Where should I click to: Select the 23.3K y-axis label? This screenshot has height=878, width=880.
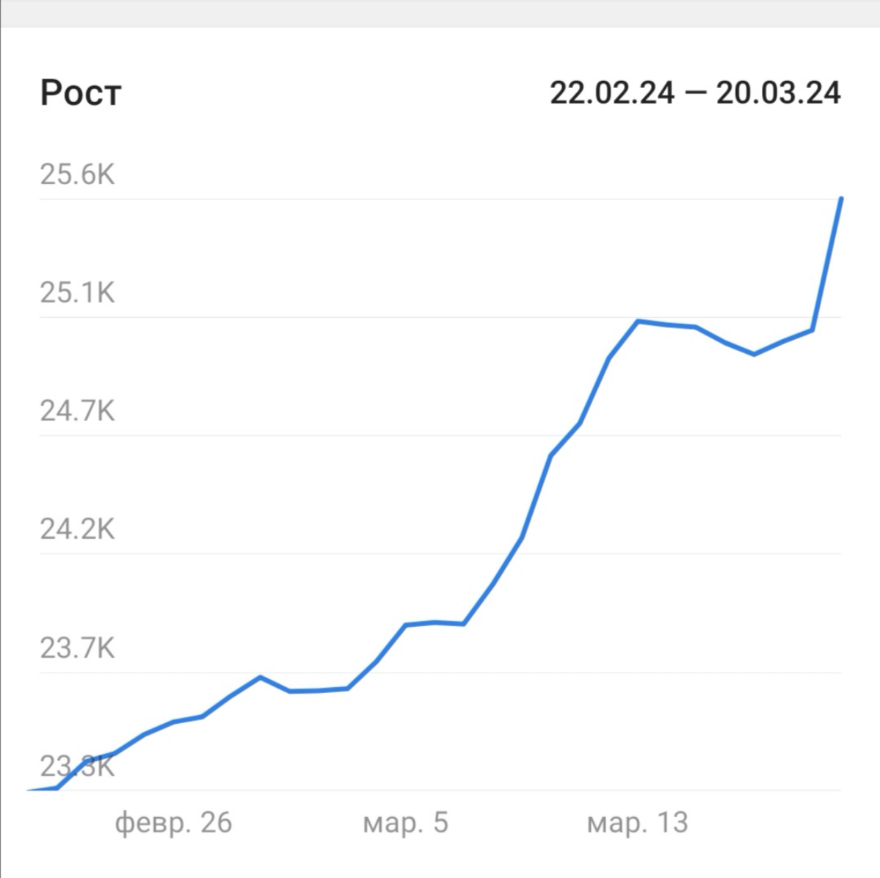point(77,766)
